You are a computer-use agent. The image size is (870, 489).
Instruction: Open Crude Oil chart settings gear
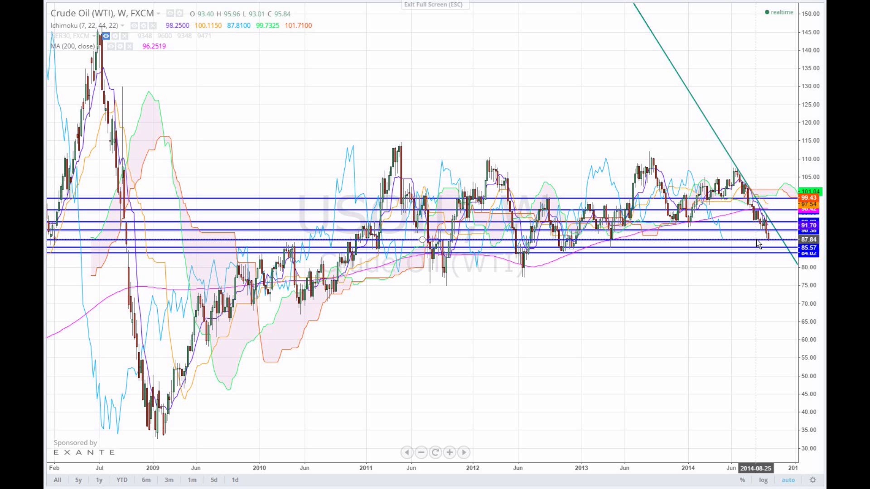(x=179, y=14)
